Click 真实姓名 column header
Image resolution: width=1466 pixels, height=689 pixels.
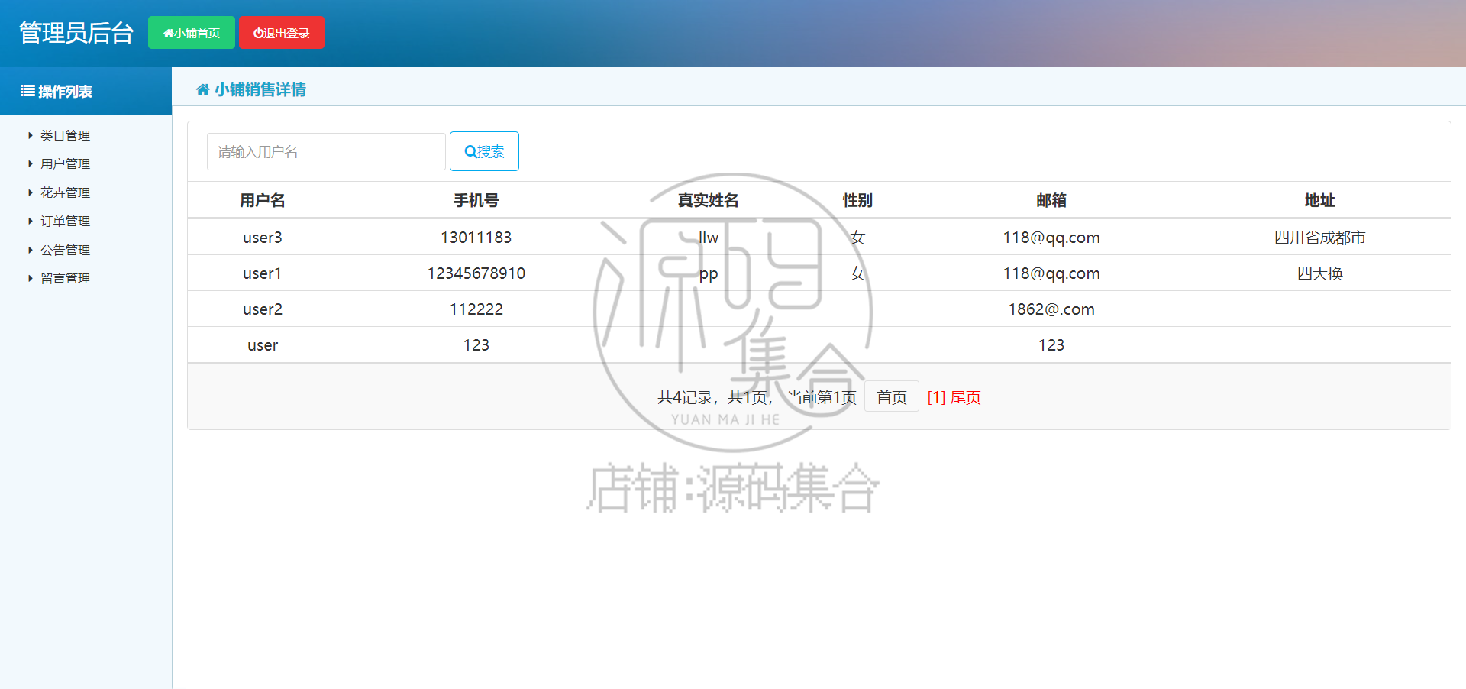(x=709, y=200)
